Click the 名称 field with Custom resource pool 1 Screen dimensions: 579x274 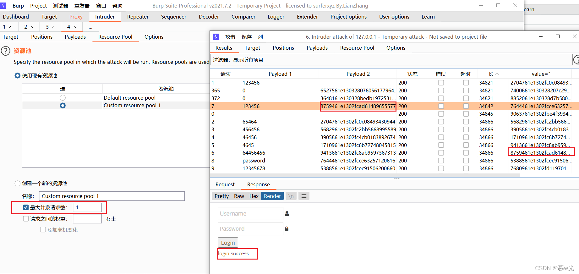click(x=112, y=196)
